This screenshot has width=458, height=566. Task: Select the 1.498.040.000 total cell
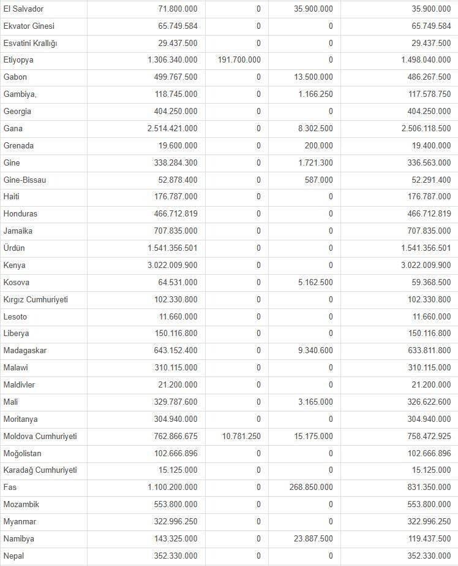tap(419, 60)
